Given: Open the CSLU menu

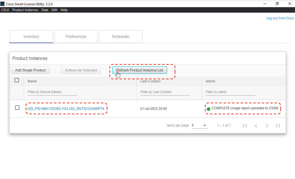Looking at the screenshot, I should point(5,10).
